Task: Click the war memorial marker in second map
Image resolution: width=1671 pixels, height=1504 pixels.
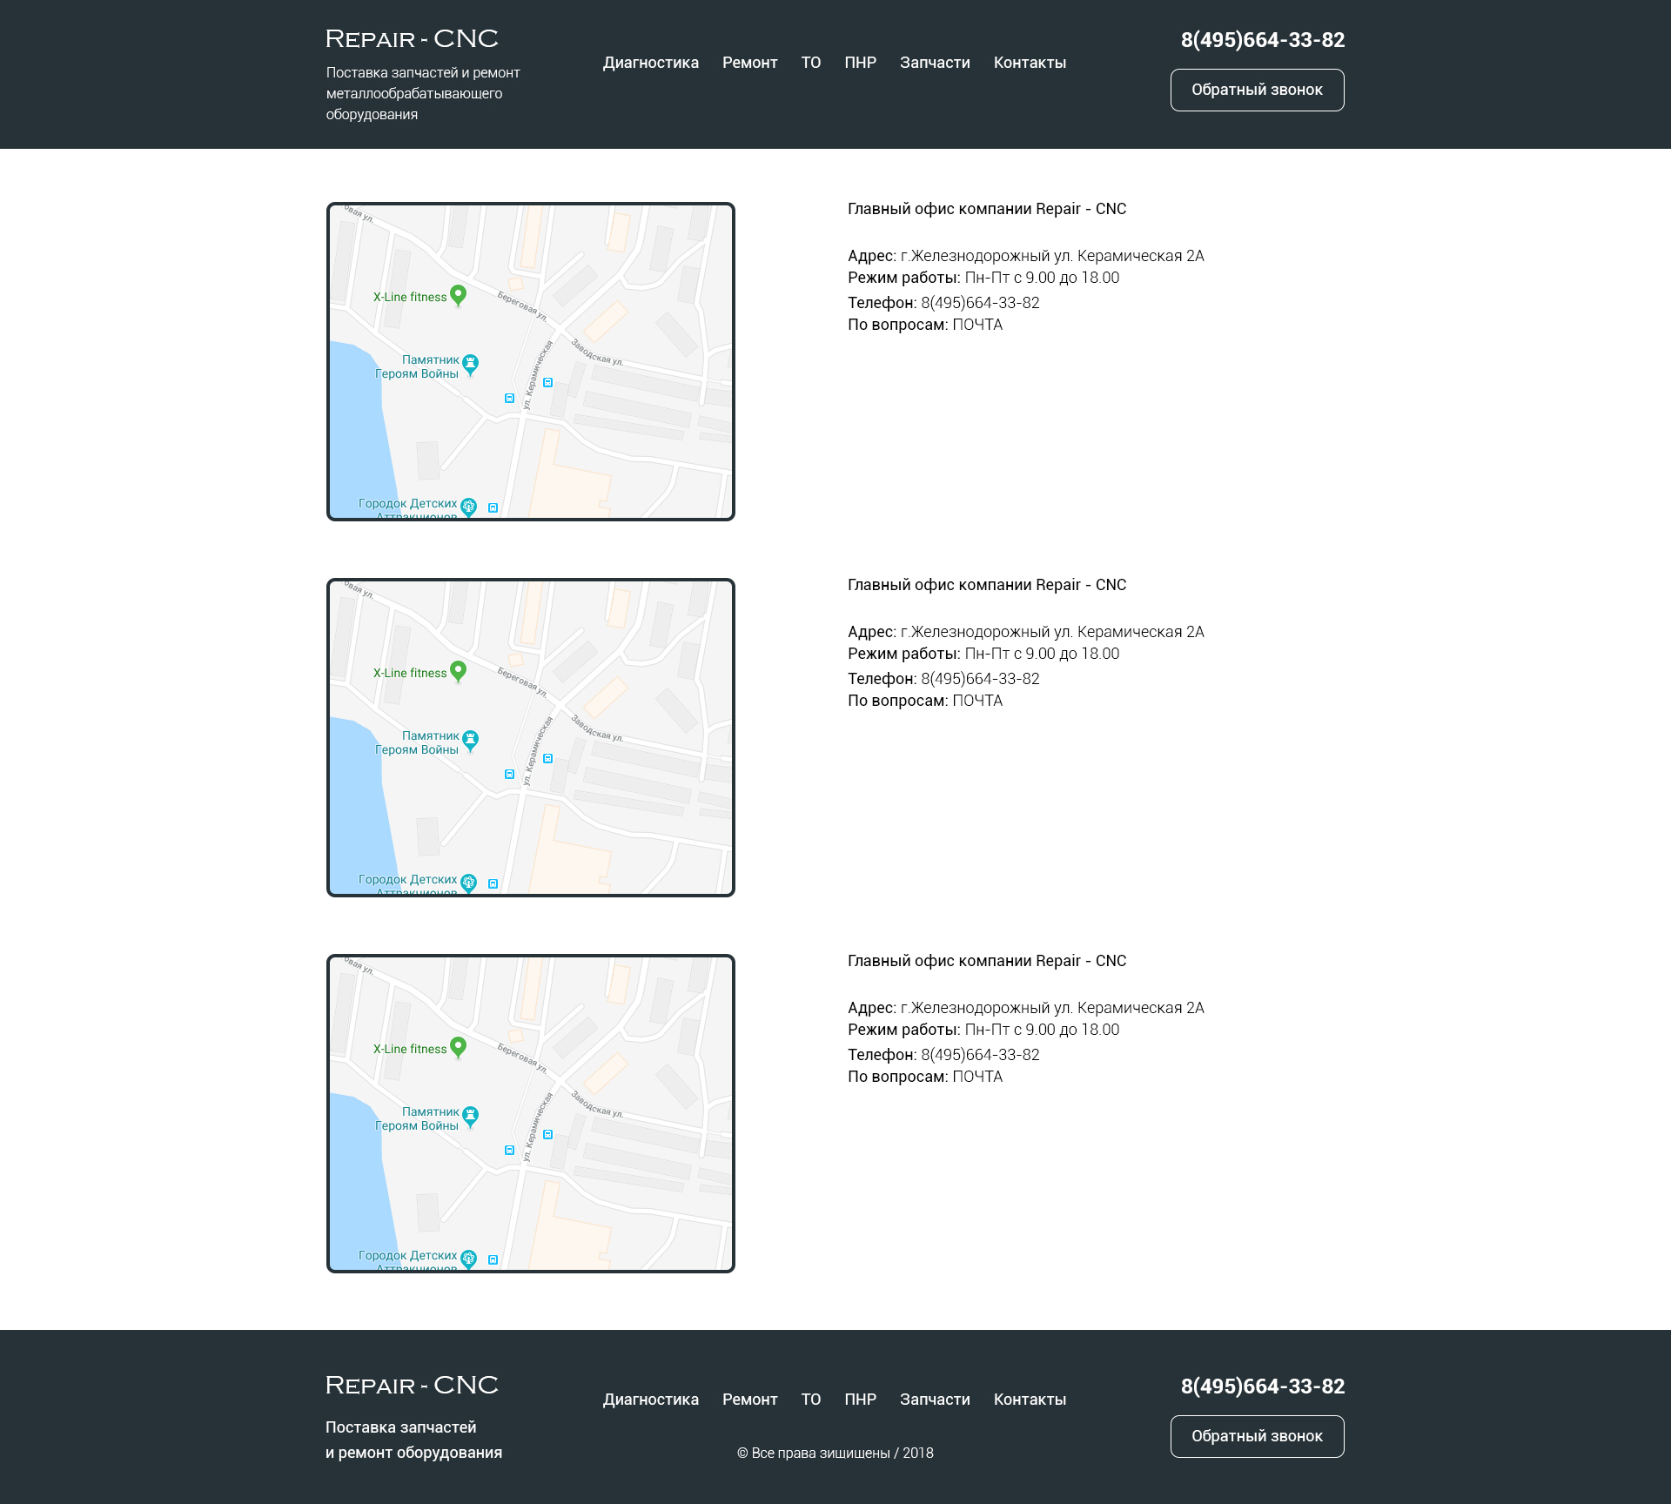Action: tap(470, 740)
